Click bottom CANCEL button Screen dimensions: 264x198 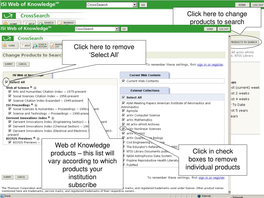tap(21, 177)
